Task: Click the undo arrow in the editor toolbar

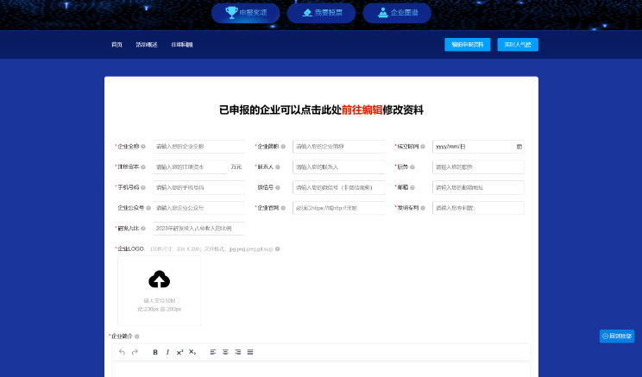Action: point(122,352)
